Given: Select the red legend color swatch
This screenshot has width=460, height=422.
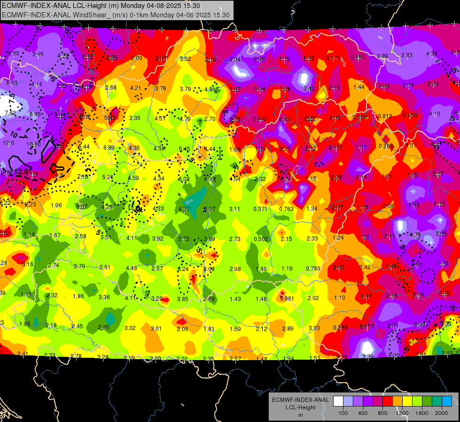Looking at the screenshot, I should coord(388,401).
